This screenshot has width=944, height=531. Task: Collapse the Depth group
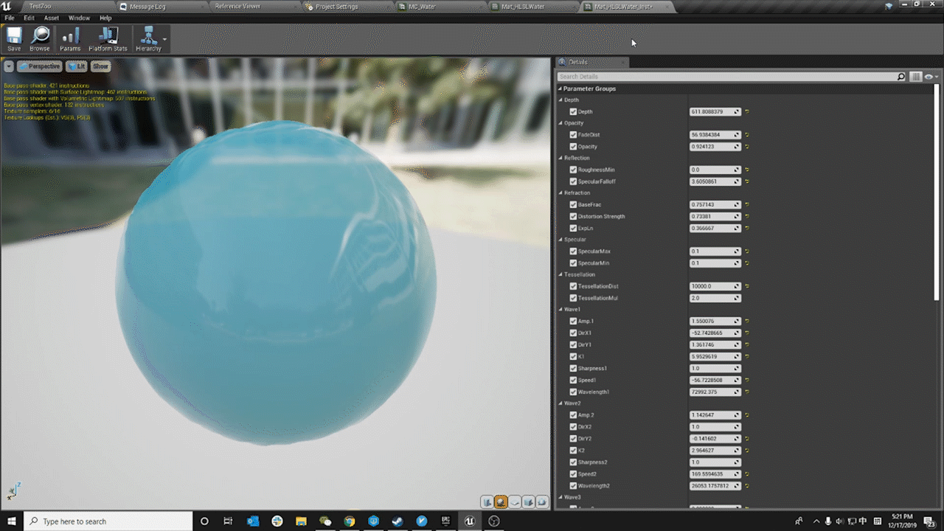[560, 100]
